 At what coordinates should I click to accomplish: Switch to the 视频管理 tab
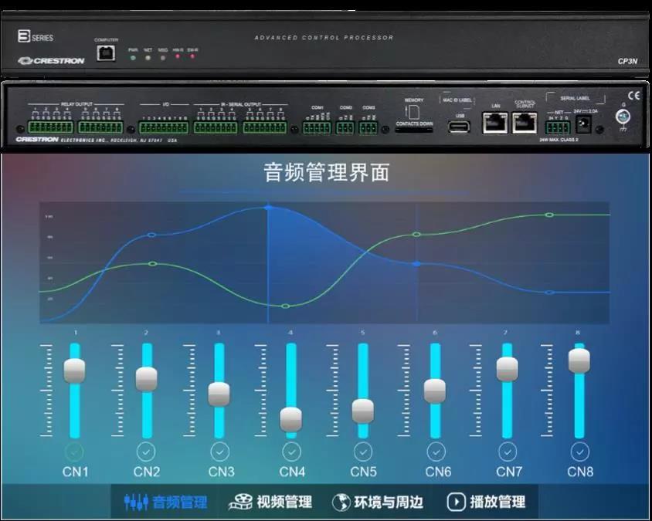(x=270, y=502)
